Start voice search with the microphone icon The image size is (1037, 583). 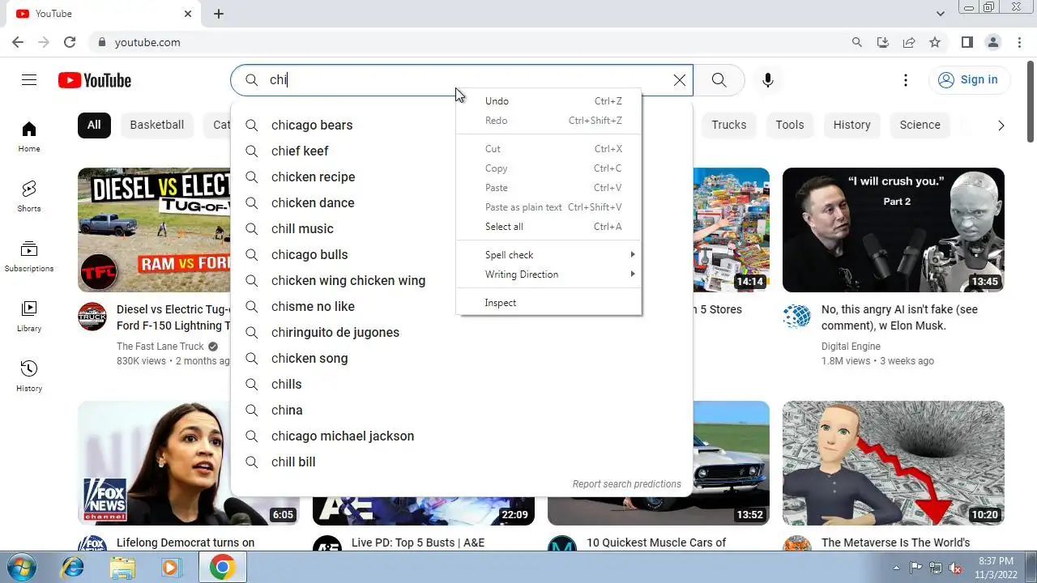tap(768, 80)
